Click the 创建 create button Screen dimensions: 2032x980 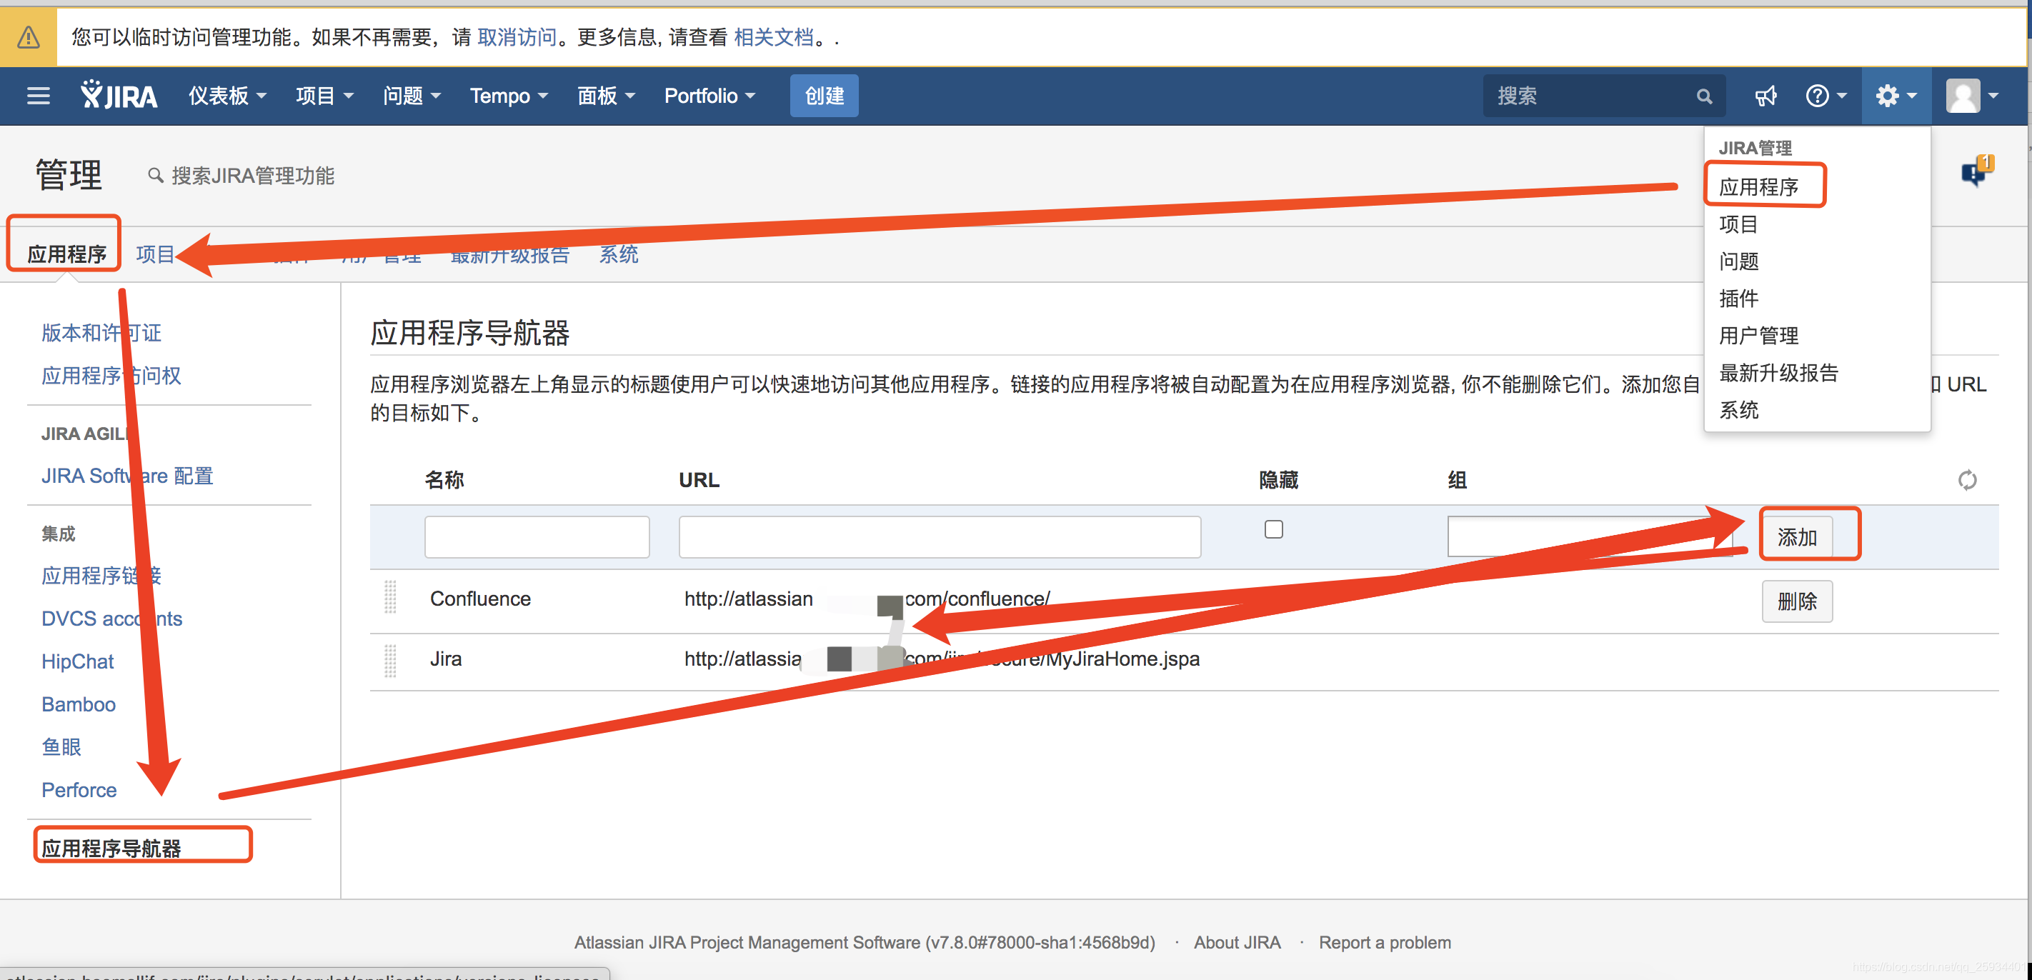pyautogui.click(x=824, y=96)
